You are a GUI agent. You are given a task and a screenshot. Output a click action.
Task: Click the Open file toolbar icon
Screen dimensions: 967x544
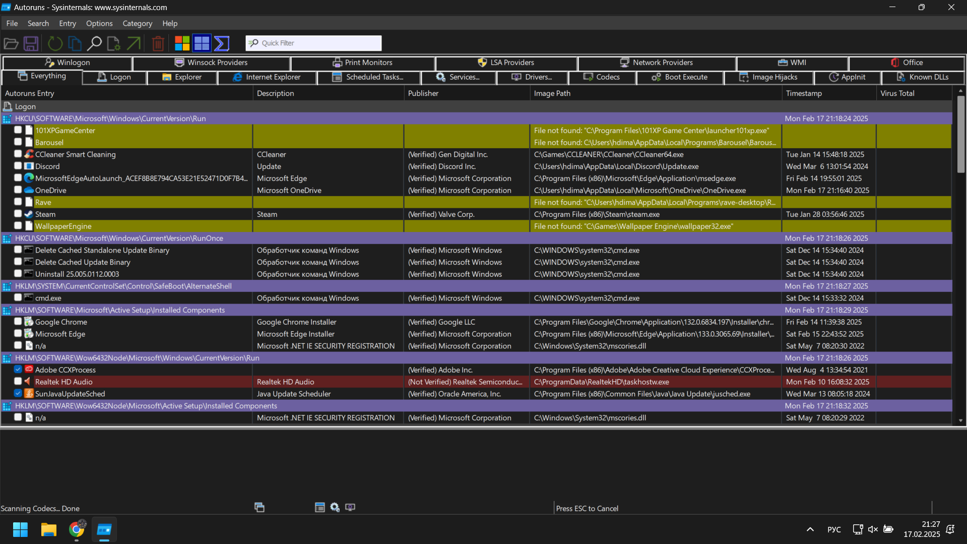click(11, 43)
